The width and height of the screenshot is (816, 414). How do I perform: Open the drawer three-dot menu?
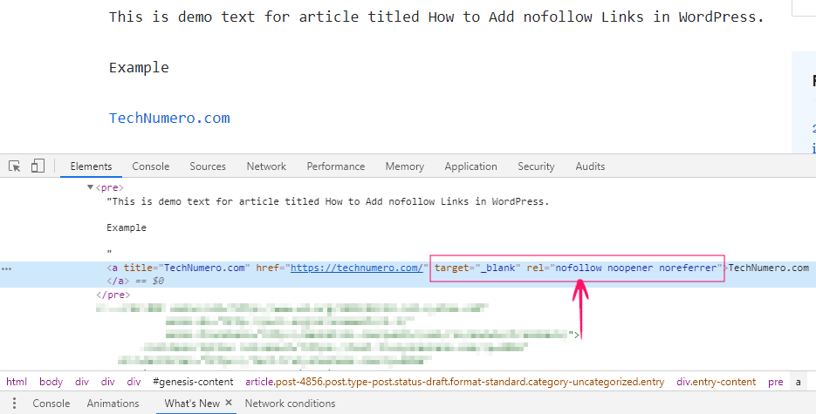click(x=15, y=403)
